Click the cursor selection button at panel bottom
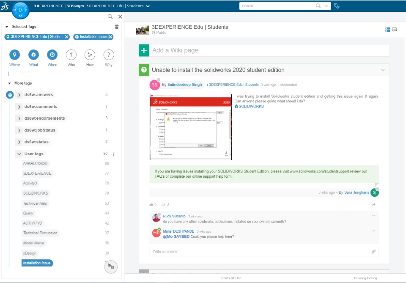This screenshot has width=406, height=283. pos(111,267)
